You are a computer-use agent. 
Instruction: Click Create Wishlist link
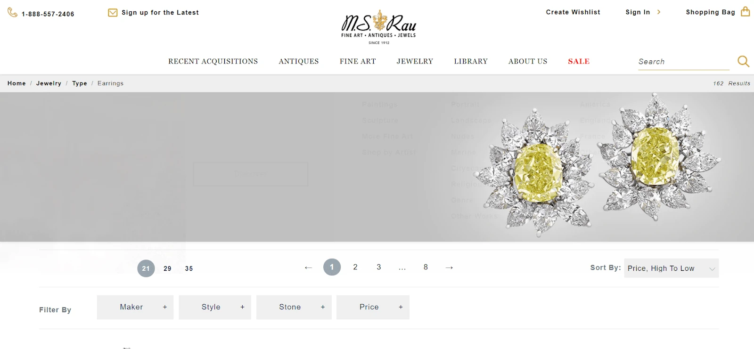point(573,12)
